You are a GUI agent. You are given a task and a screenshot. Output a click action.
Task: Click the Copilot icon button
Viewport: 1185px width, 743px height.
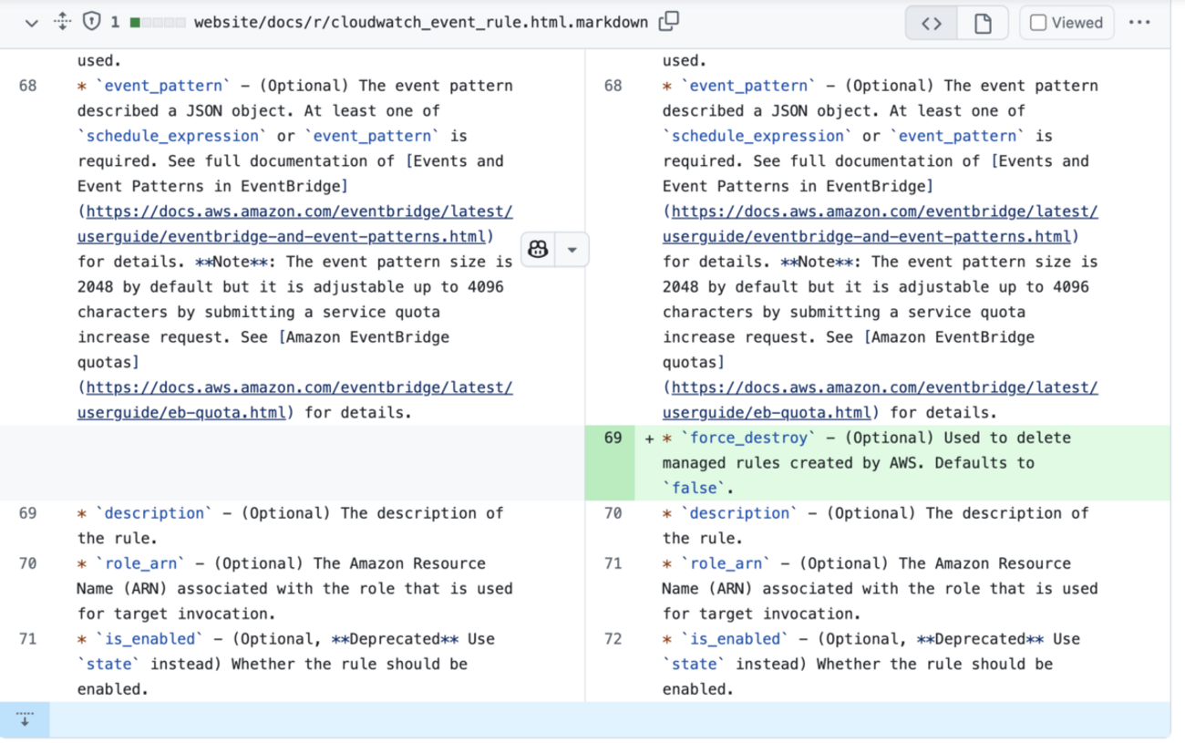pyautogui.click(x=539, y=249)
